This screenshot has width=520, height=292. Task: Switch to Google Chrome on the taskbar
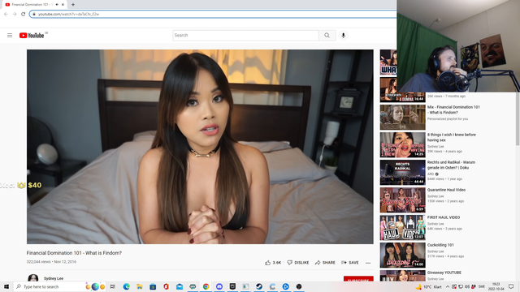coord(206,286)
